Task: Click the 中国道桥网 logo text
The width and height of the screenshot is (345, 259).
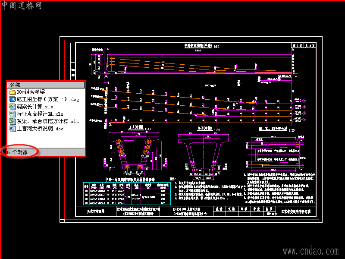Action: pos(21,6)
